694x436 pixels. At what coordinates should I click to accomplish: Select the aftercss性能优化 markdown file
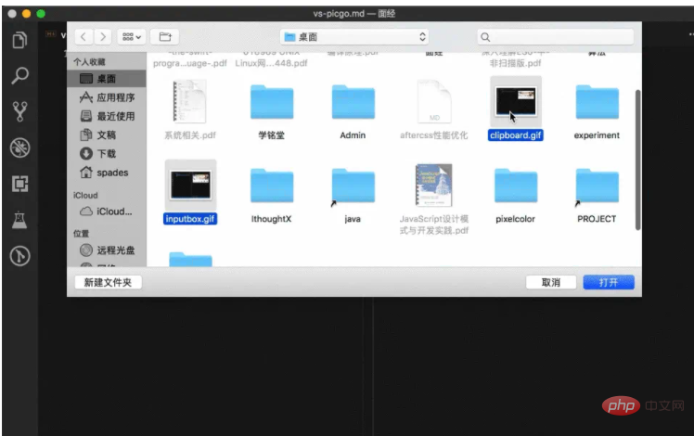click(434, 102)
